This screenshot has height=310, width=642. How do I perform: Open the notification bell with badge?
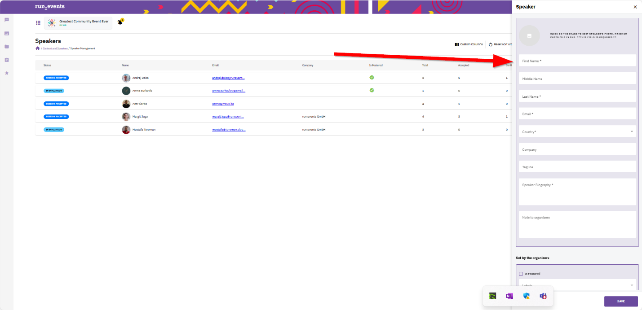120,22
